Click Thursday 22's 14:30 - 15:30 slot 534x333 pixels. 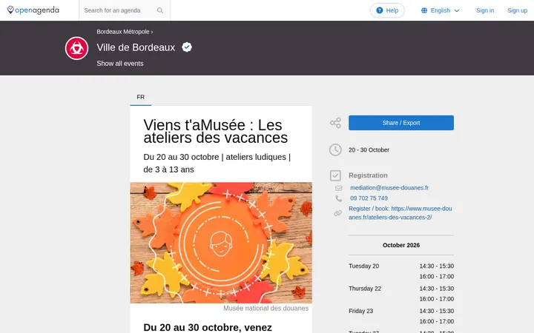[x=437, y=289]
